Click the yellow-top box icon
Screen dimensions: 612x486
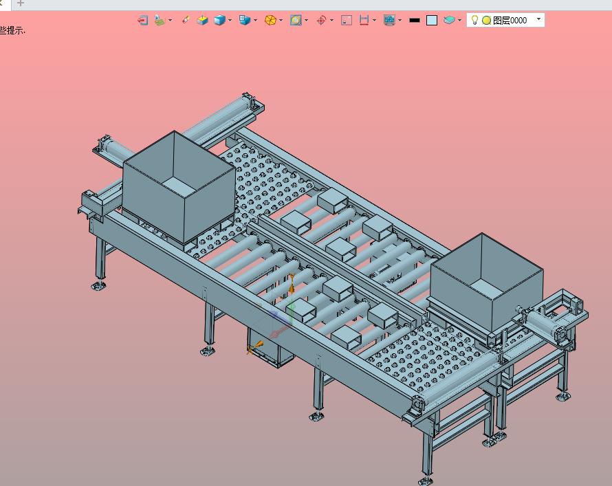tap(202, 21)
